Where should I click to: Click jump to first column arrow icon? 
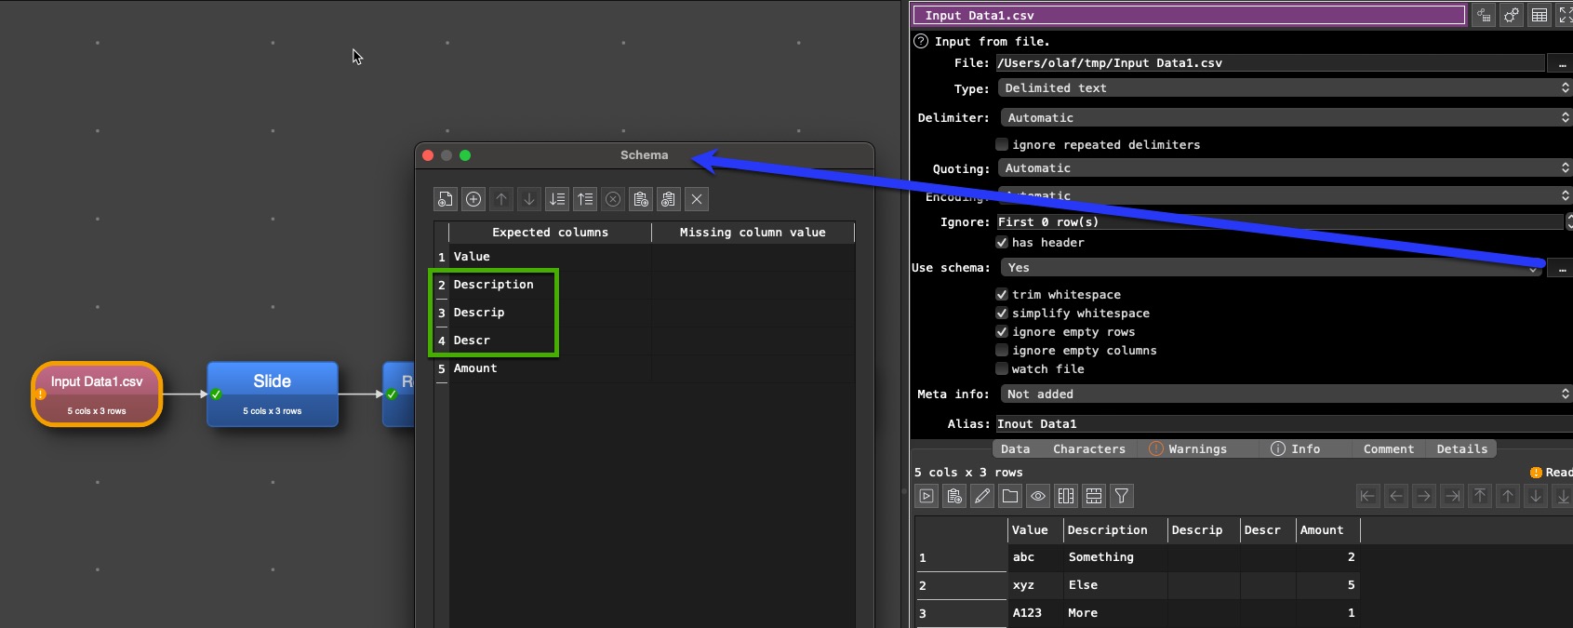[1367, 497]
